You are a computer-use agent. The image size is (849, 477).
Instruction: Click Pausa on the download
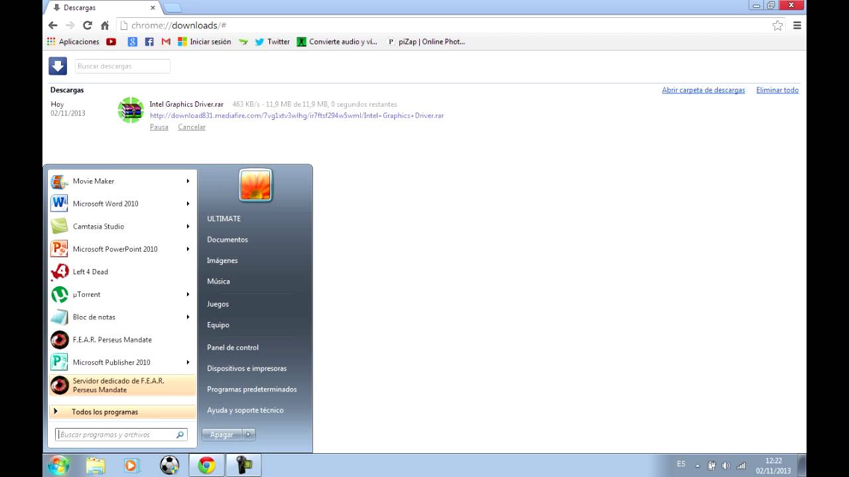point(159,127)
